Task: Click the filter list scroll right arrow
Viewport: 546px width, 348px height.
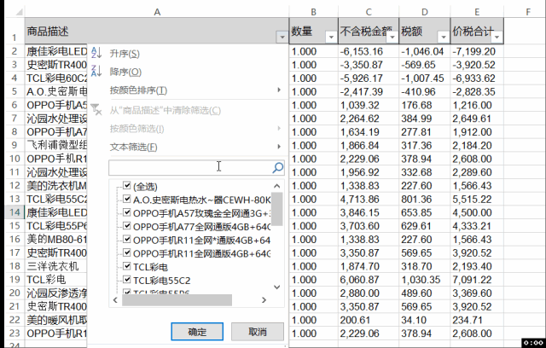Action: pyautogui.click(x=264, y=300)
